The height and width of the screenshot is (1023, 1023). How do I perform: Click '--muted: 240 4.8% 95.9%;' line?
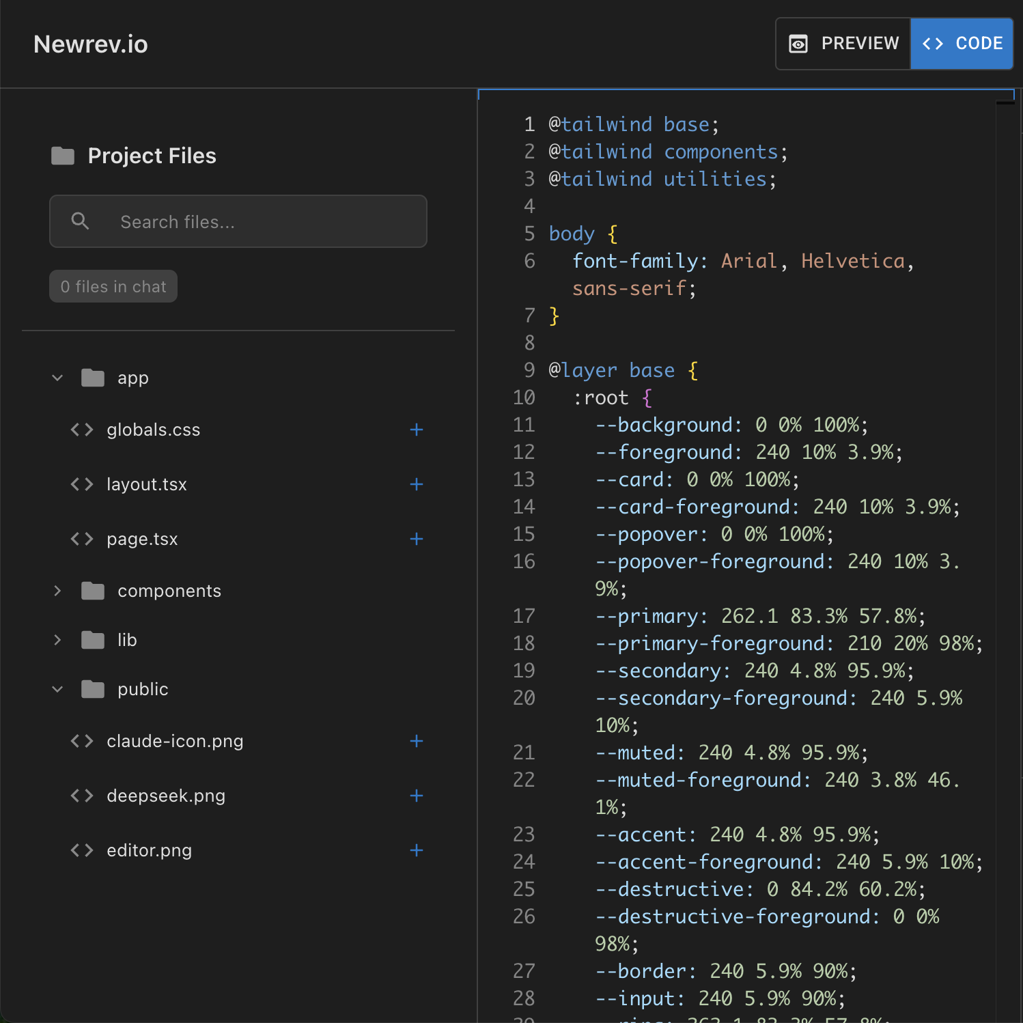coord(732,753)
